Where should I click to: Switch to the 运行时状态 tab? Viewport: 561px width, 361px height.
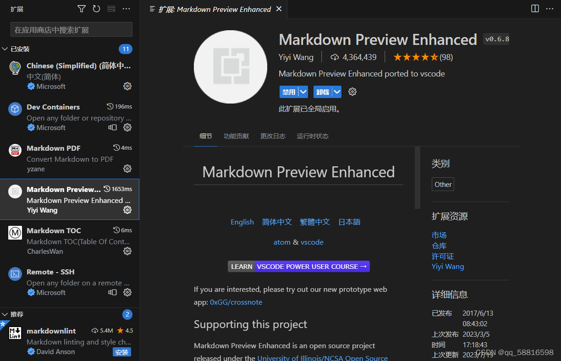(x=313, y=136)
